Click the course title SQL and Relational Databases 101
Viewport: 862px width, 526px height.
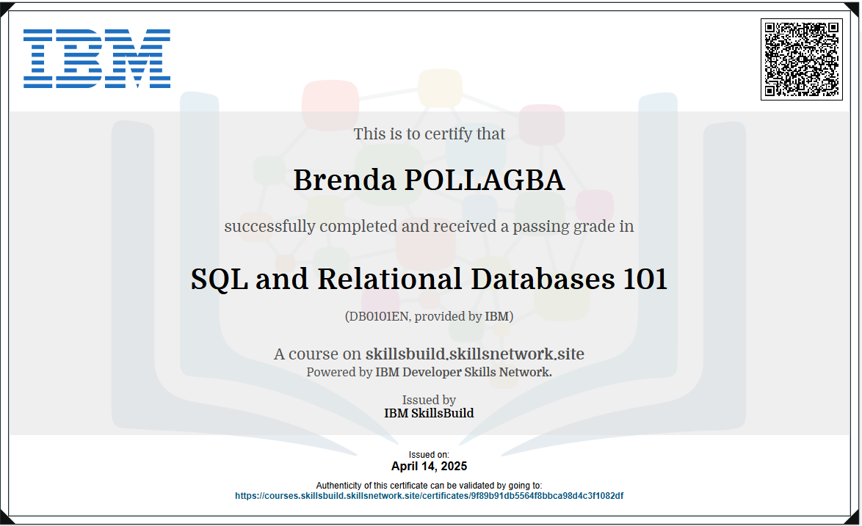tap(429, 279)
